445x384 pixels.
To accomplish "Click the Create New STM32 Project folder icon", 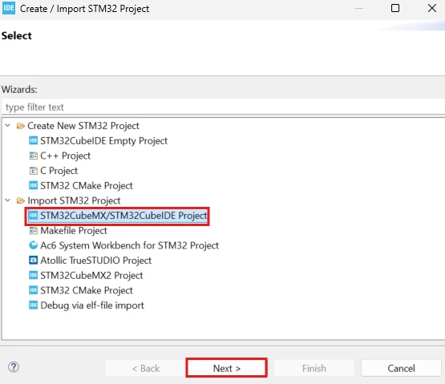I will point(20,126).
